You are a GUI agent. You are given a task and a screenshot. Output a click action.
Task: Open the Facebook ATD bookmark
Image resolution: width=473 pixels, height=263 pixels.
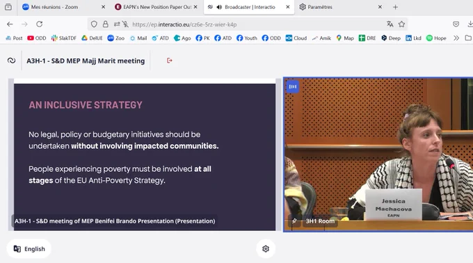(x=223, y=38)
